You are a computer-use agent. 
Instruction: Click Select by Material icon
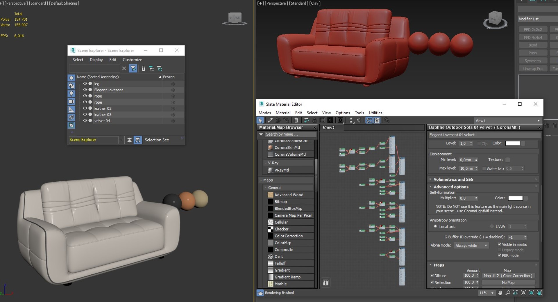click(387, 120)
